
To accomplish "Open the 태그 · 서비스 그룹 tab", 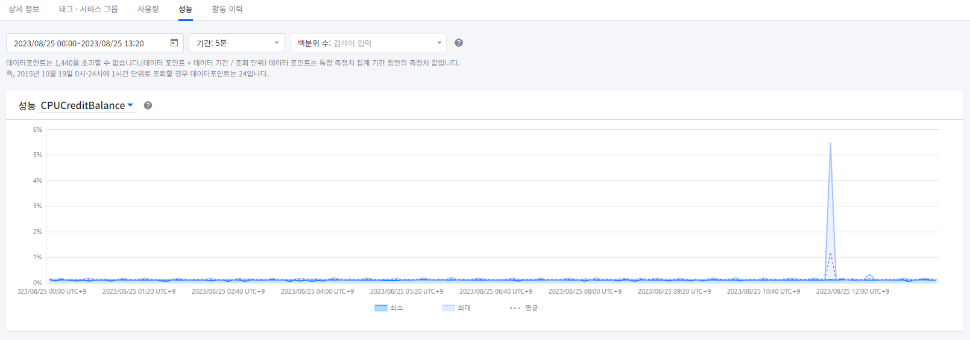I will [x=88, y=9].
